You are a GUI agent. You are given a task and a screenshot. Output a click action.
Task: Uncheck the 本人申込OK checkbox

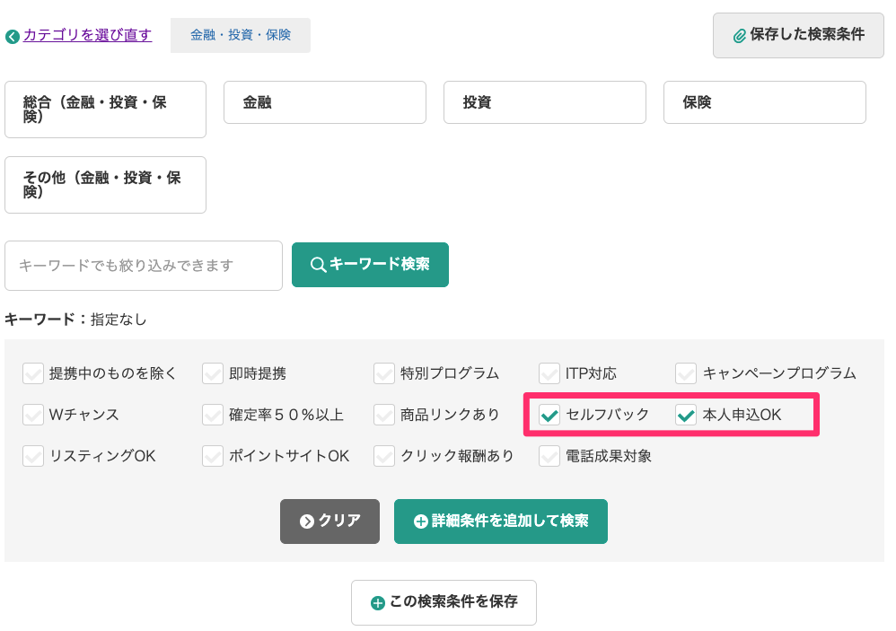pyautogui.click(x=686, y=415)
